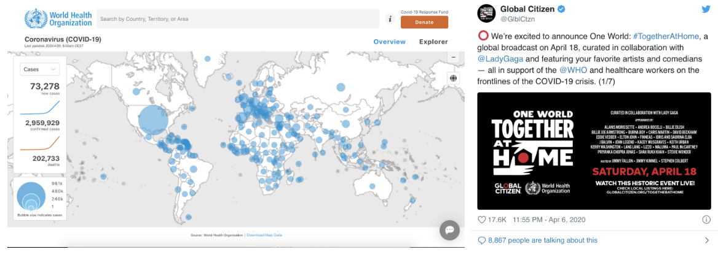Click the 17.6K likes count
Screen dimensions: 718x260
(x=497, y=220)
